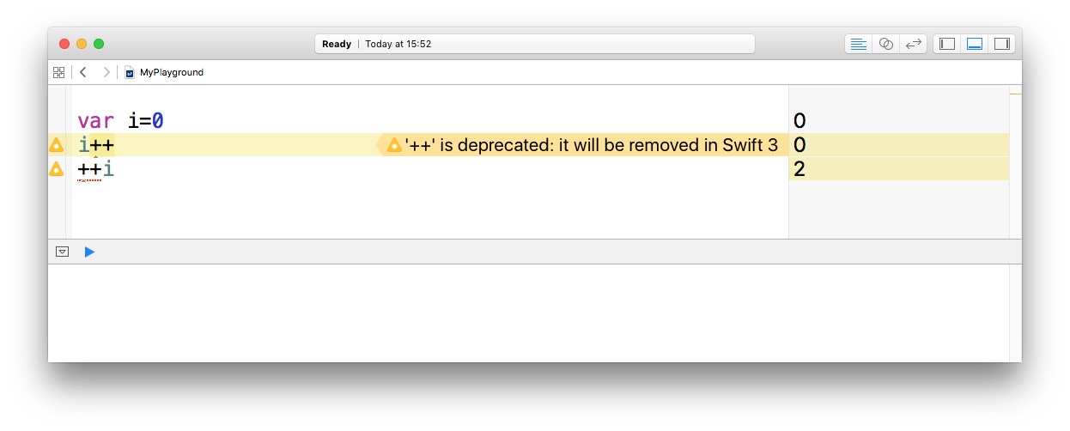This screenshot has height=431, width=1070.
Task: Toggle the navigator panel
Action: click(947, 44)
